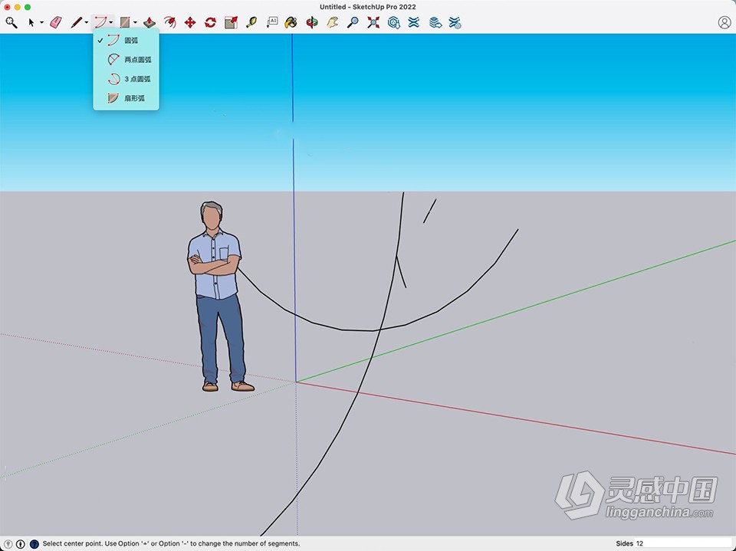Open the Instructor help question icon
Viewport: 736px width, 551px height.
(34, 543)
